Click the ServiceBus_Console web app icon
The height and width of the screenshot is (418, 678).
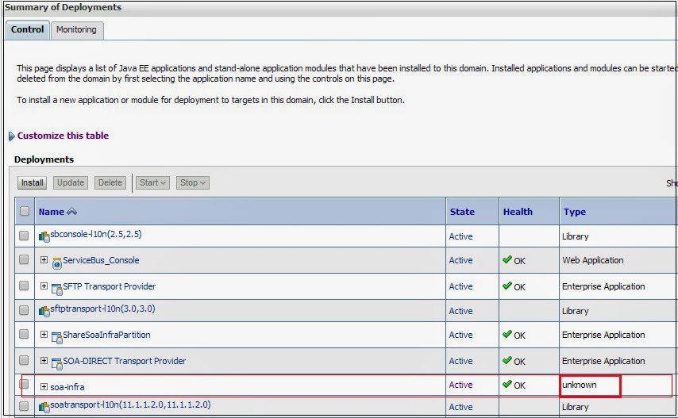click(x=56, y=263)
